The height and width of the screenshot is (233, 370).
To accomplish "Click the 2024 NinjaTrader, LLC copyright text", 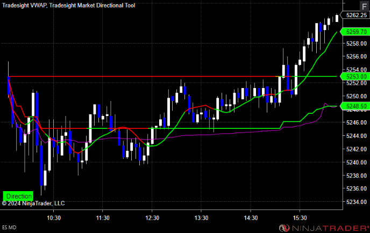I will click(x=33, y=203).
